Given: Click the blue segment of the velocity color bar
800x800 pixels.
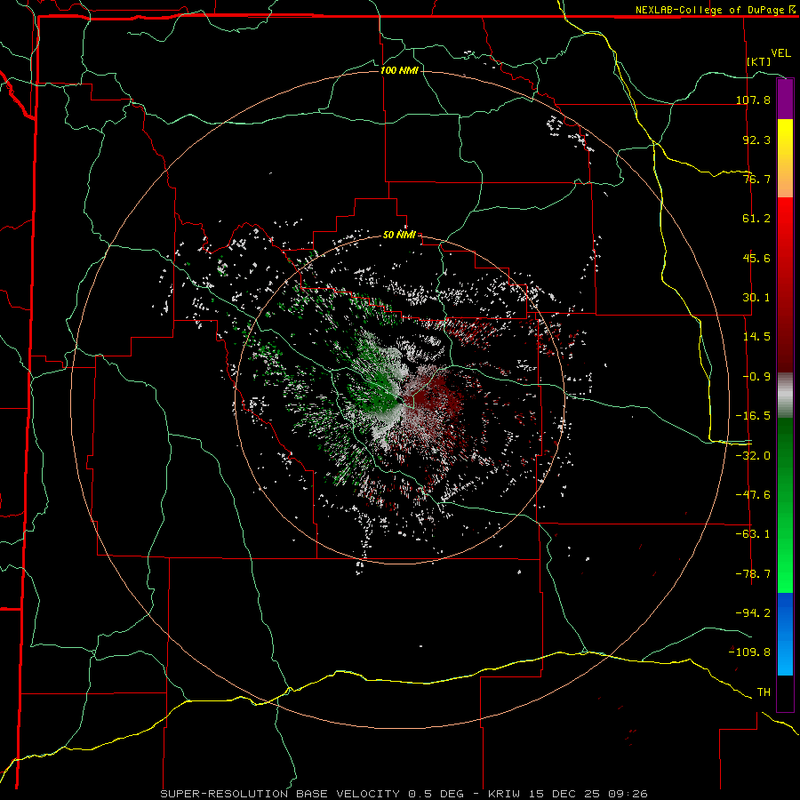Looking at the screenshot, I should [x=785, y=634].
